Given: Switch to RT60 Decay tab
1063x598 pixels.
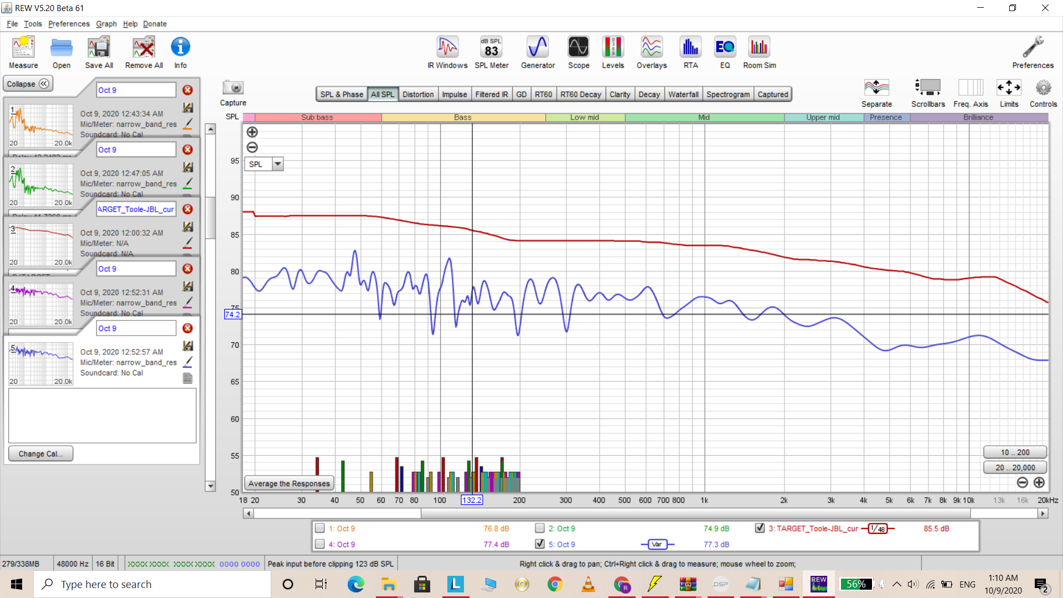Looking at the screenshot, I should pos(580,95).
